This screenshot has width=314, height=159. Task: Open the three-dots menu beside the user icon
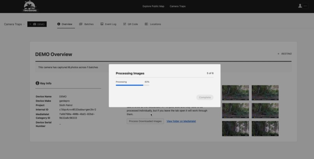305,6
